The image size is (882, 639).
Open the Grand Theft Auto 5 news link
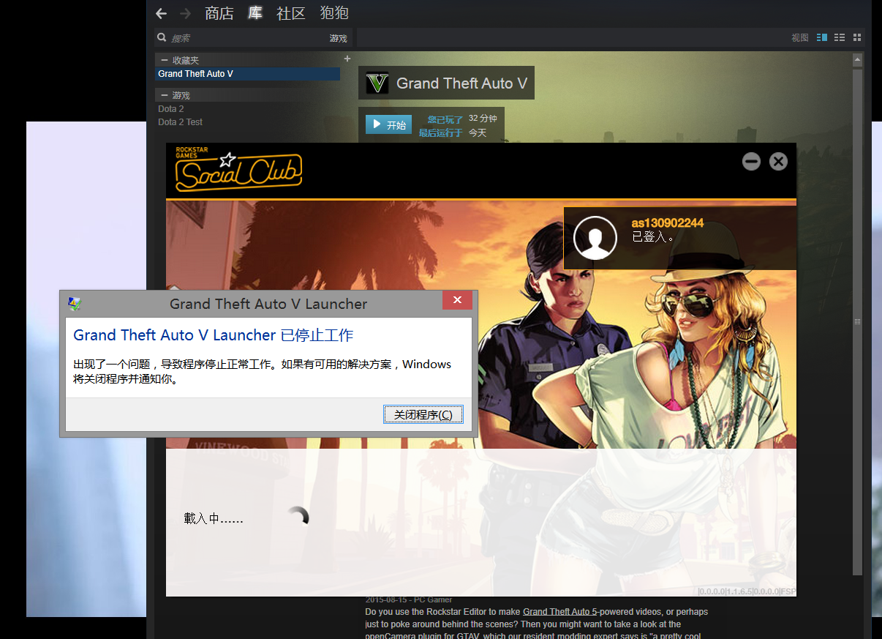(559, 612)
